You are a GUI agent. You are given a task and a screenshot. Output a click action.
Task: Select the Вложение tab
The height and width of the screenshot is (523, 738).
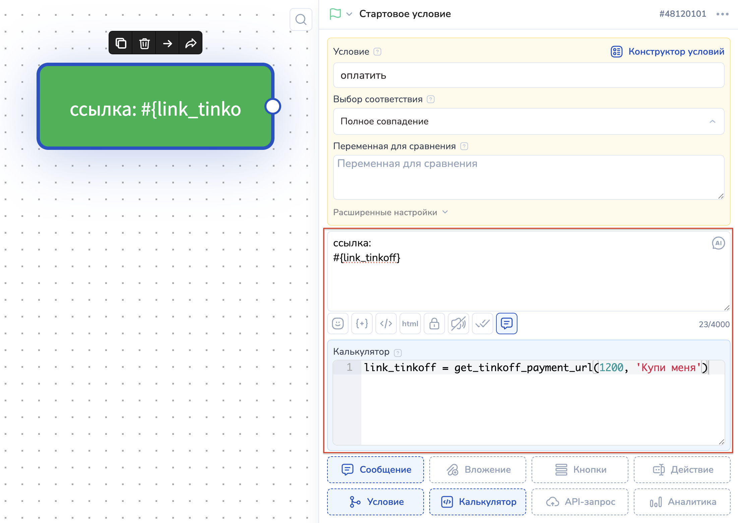click(478, 470)
